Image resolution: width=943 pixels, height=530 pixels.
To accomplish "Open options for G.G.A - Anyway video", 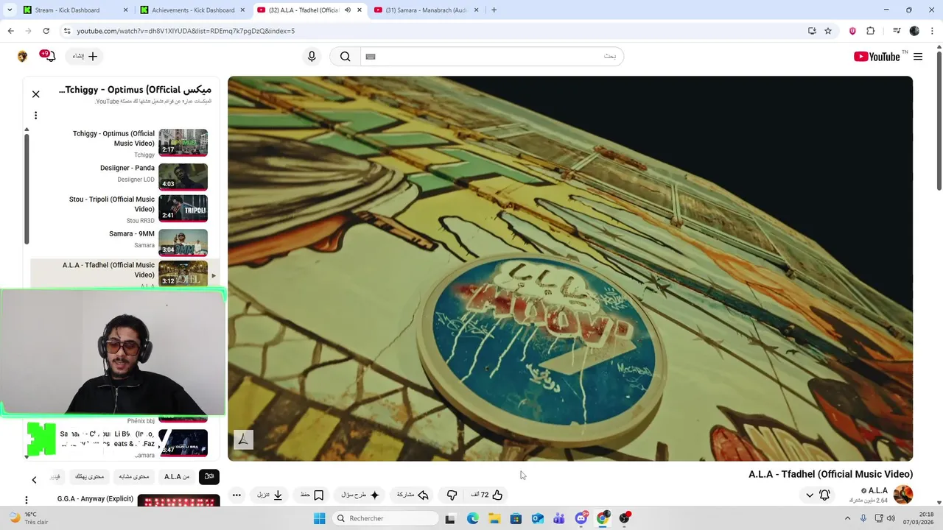I will point(27,501).
